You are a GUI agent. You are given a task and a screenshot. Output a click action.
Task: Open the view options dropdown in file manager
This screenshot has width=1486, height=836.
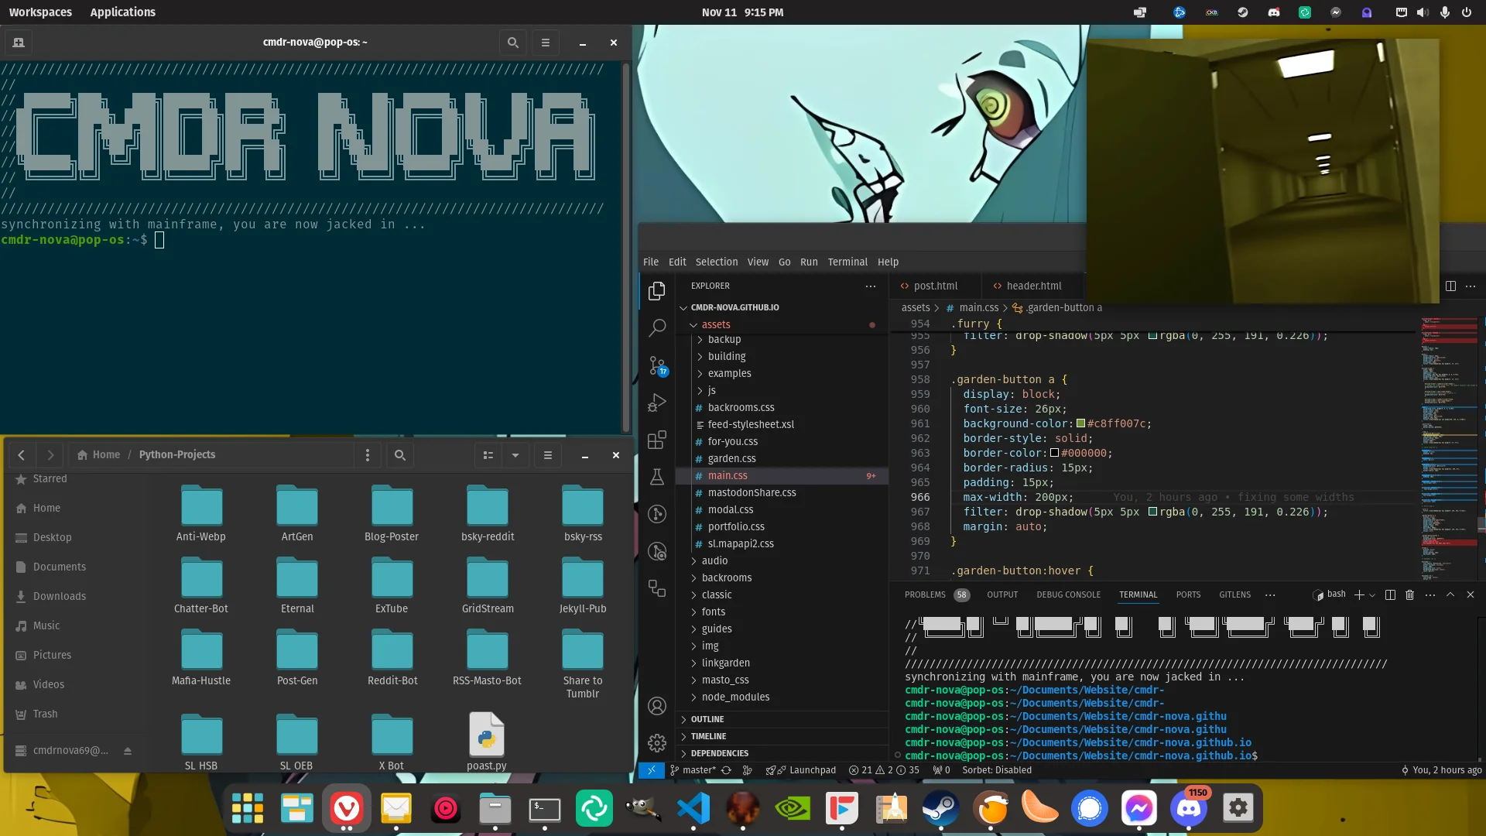coord(515,455)
